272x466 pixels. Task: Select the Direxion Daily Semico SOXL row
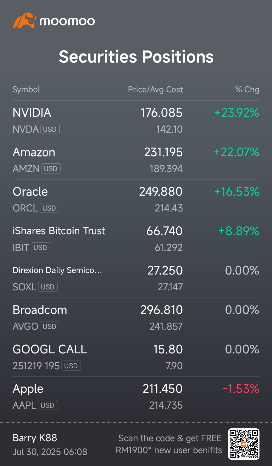pos(136,278)
